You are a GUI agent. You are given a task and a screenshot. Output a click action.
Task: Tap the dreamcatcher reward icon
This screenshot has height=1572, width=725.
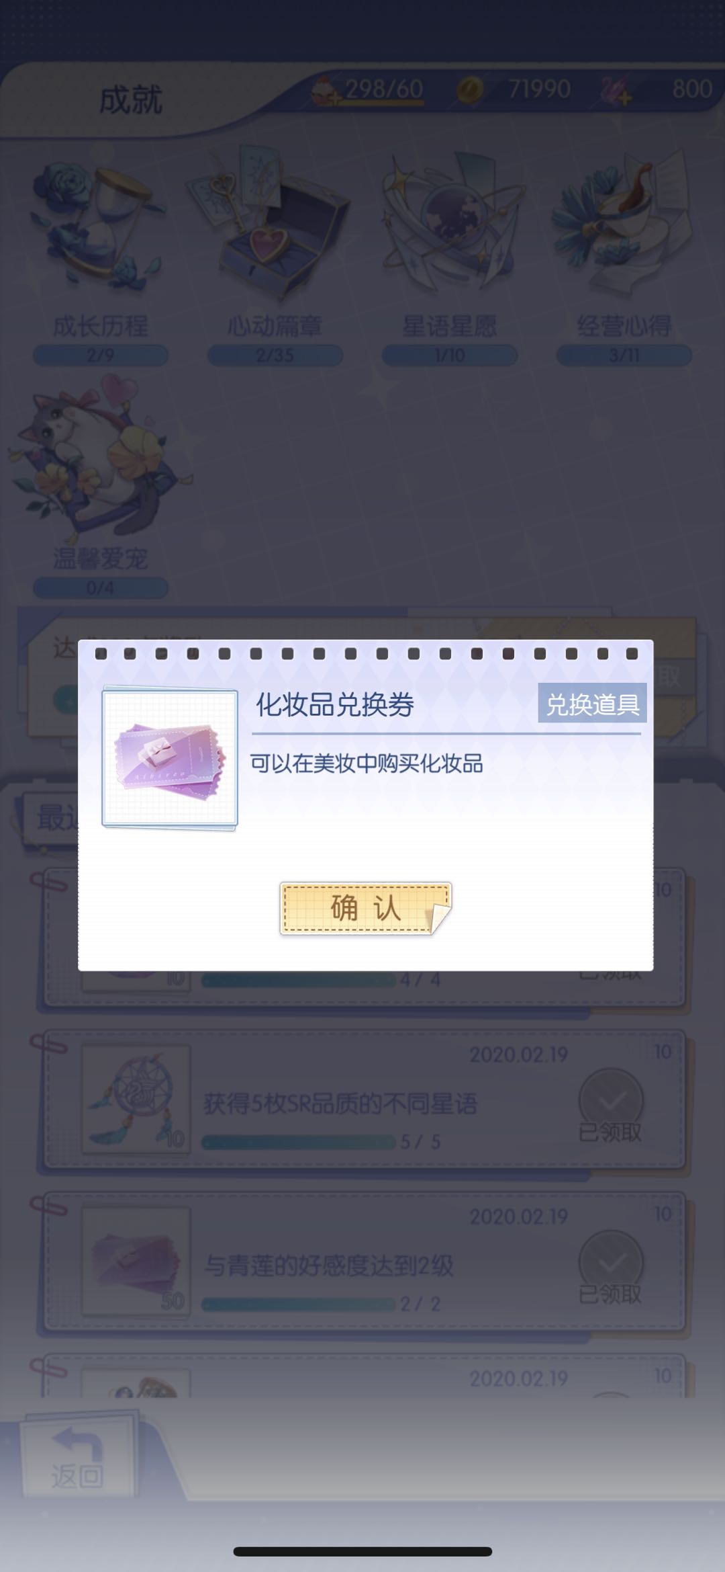[136, 1100]
